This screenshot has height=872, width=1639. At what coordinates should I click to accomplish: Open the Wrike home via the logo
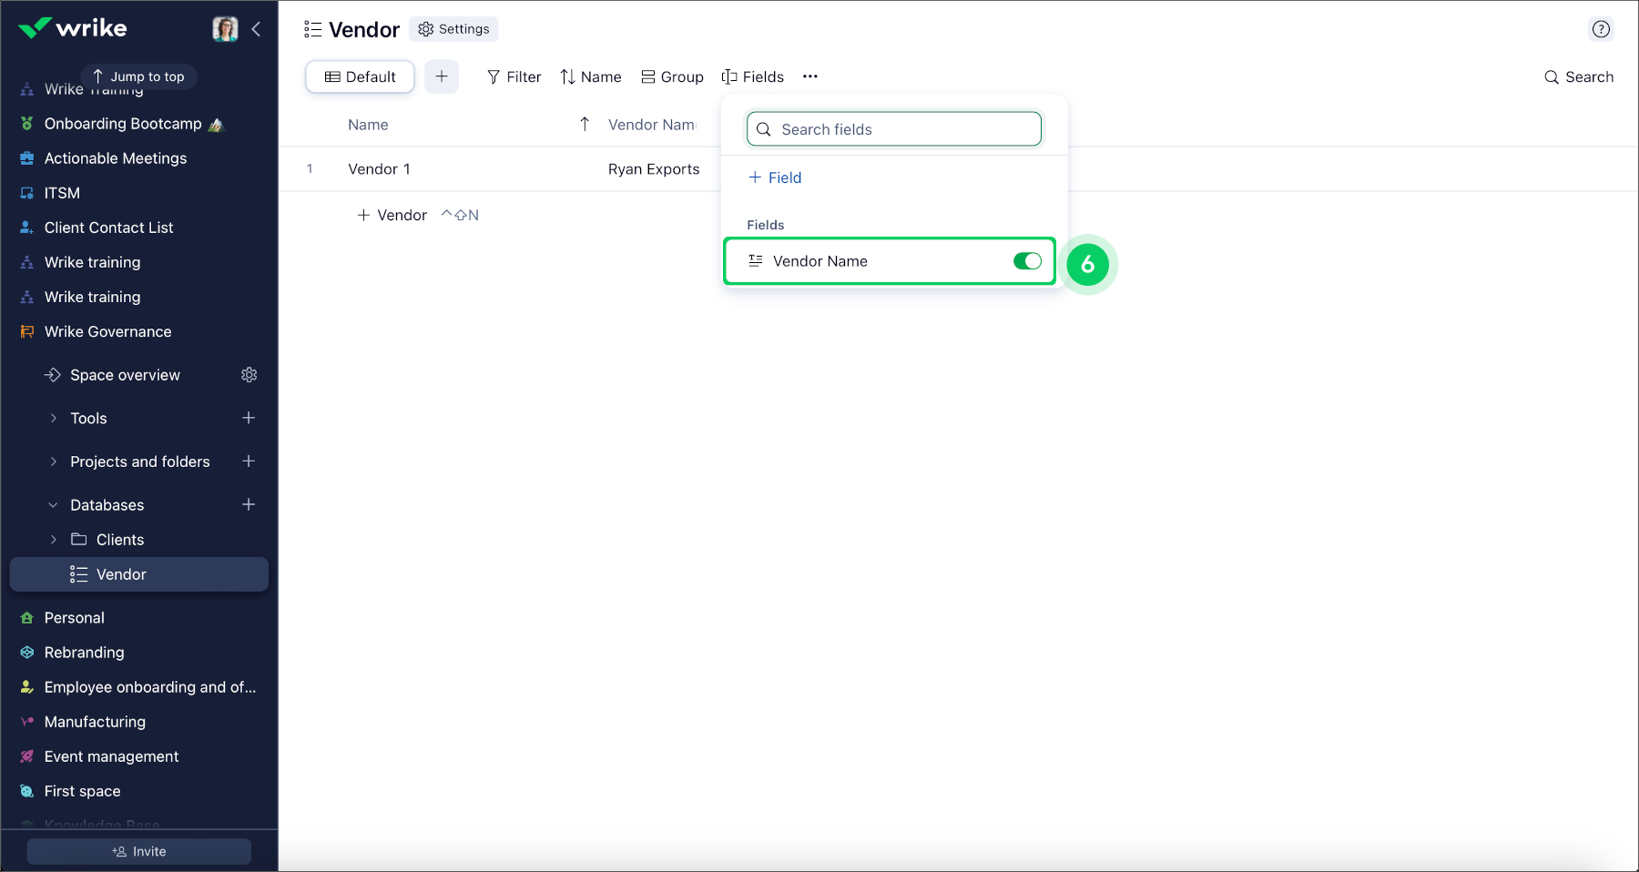pyautogui.click(x=73, y=27)
